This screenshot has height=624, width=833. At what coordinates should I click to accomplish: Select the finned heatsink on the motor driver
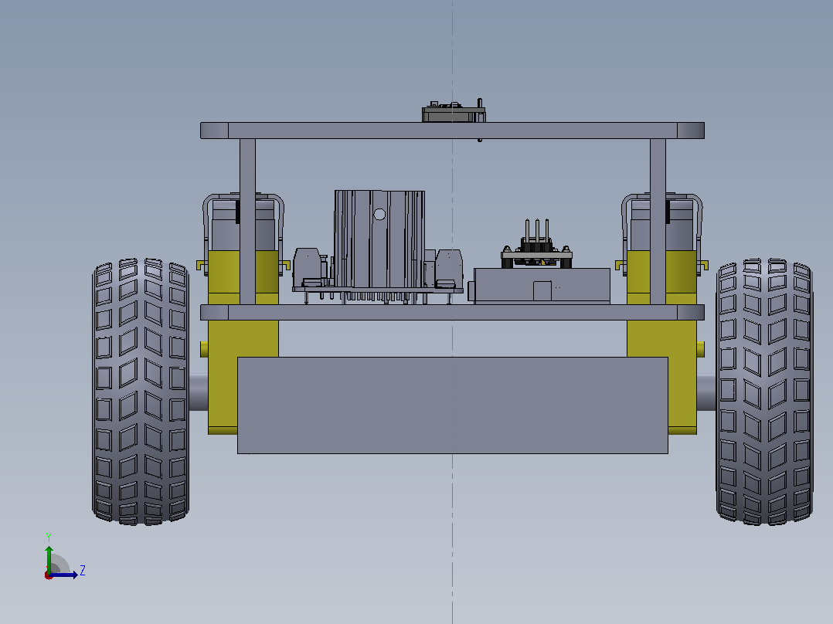pyautogui.click(x=379, y=239)
